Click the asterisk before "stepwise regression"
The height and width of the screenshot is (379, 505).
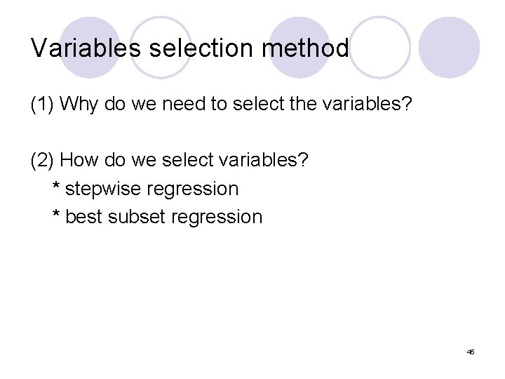pyautogui.click(x=57, y=188)
